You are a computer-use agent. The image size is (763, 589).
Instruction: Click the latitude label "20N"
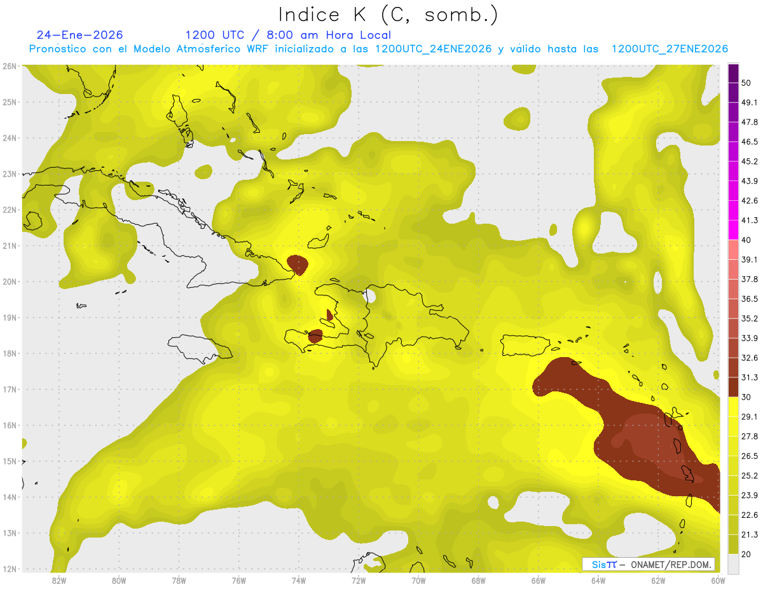9,281
